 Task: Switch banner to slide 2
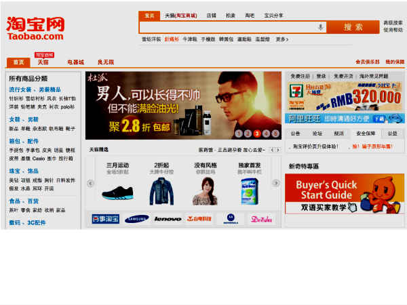(x=248, y=134)
